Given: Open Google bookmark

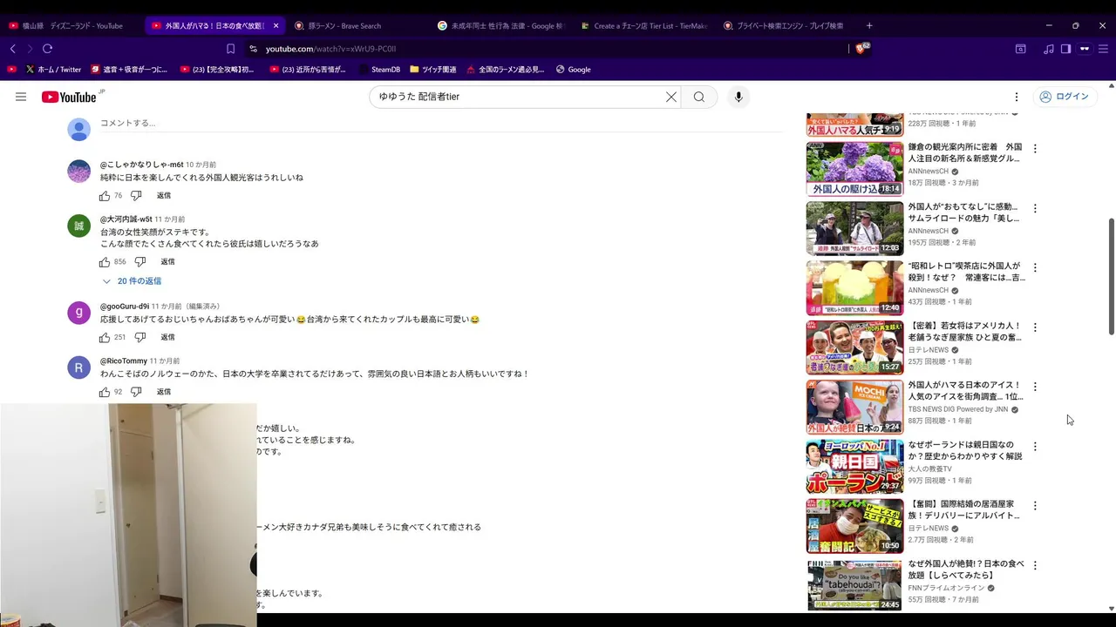Looking at the screenshot, I should 573,70.
